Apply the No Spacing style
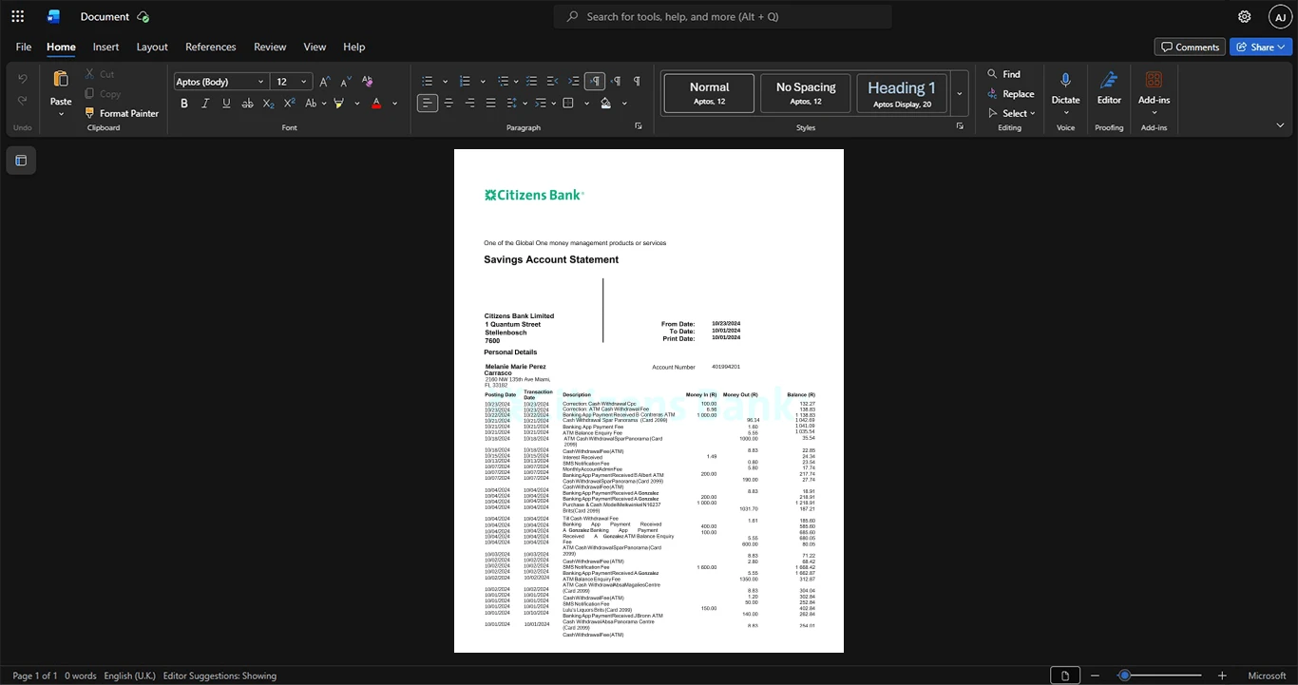The image size is (1298, 685). tap(806, 93)
